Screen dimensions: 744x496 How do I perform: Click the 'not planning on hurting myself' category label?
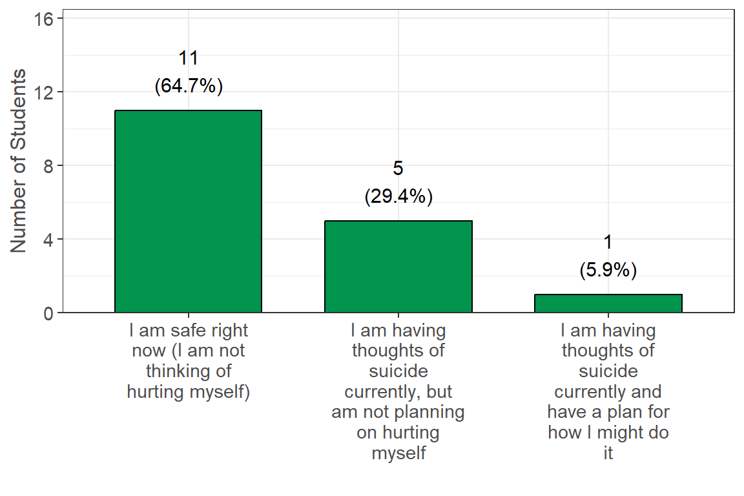398,391
